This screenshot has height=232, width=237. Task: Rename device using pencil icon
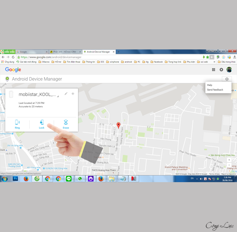click(66, 94)
